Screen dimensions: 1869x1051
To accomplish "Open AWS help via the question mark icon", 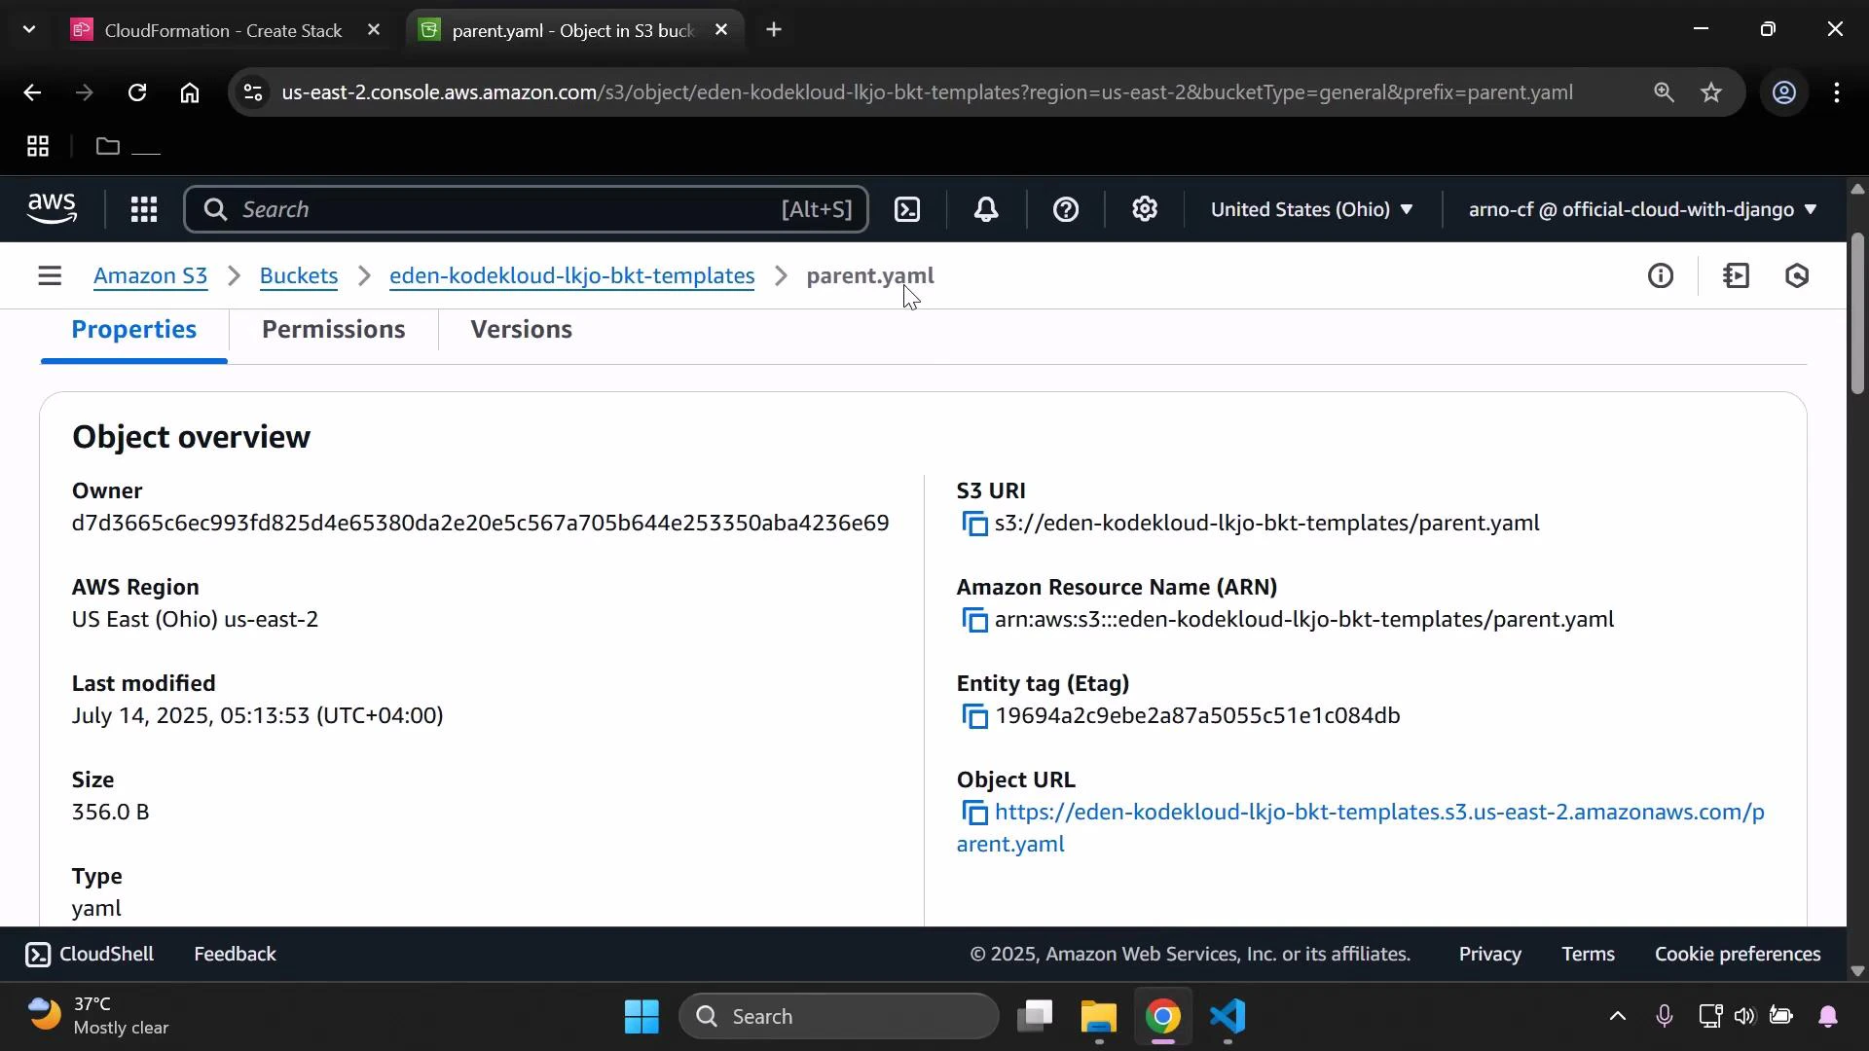I will click(x=1066, y=209).
